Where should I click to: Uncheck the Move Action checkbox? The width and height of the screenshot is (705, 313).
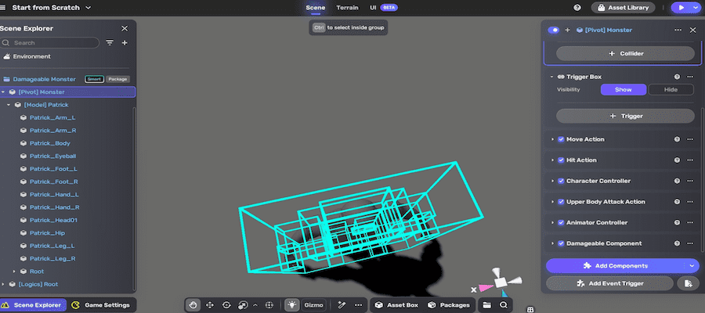pyautogui.click(x=561, y=139)
